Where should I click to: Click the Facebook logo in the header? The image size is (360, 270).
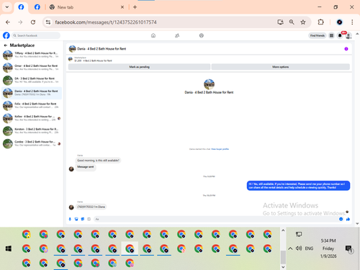6,35
